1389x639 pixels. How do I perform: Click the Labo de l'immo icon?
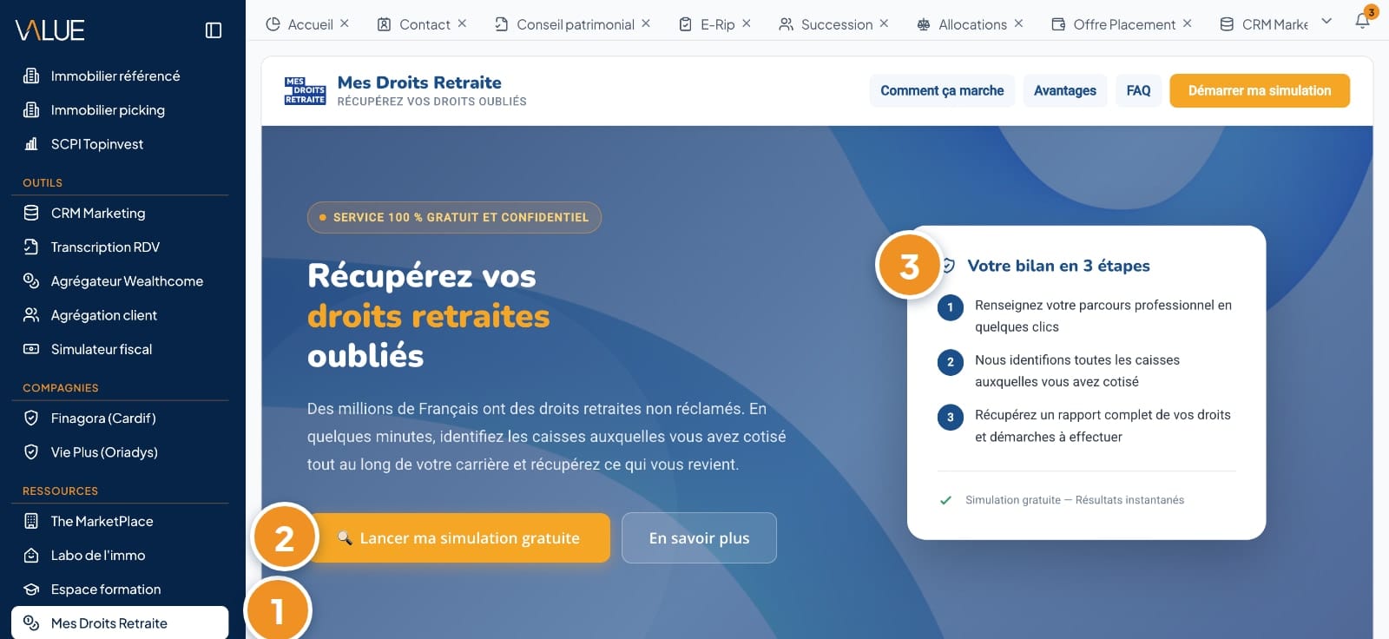(x=31, y=556)
